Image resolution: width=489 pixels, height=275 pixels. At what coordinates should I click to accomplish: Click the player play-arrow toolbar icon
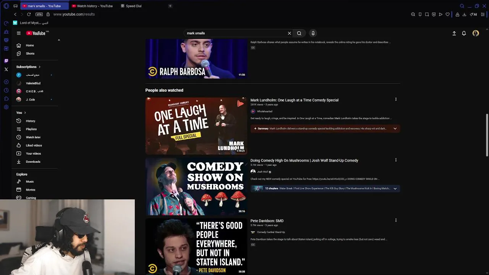click(x=440, y=14)
